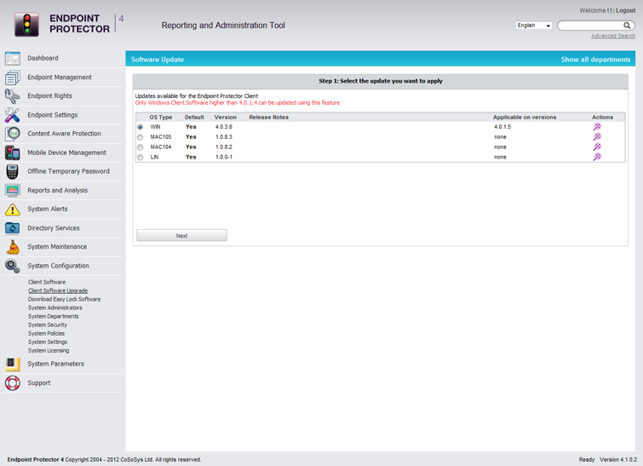The width and height of the screenshot is (643, 466).
Task: Open Content Aware Protection menu item
Action: click(64, 133)
